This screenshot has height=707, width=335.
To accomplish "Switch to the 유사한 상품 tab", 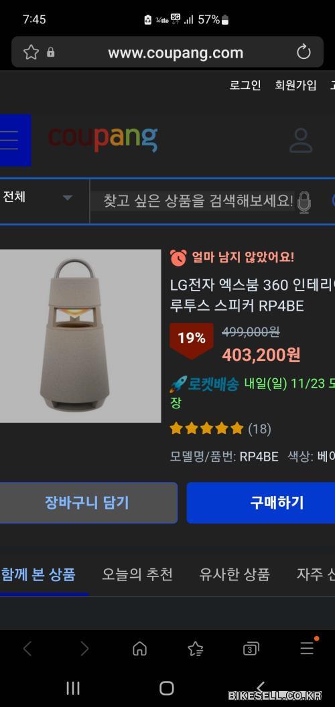I will [x=234, y=574].
